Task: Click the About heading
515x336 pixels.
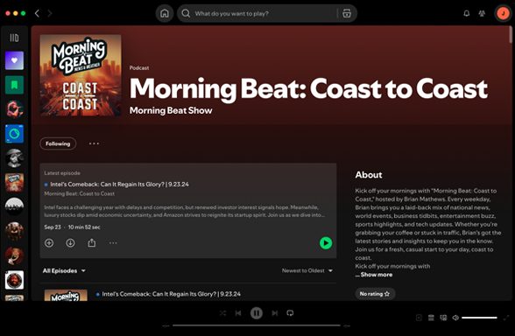Action: coord(369,175)
